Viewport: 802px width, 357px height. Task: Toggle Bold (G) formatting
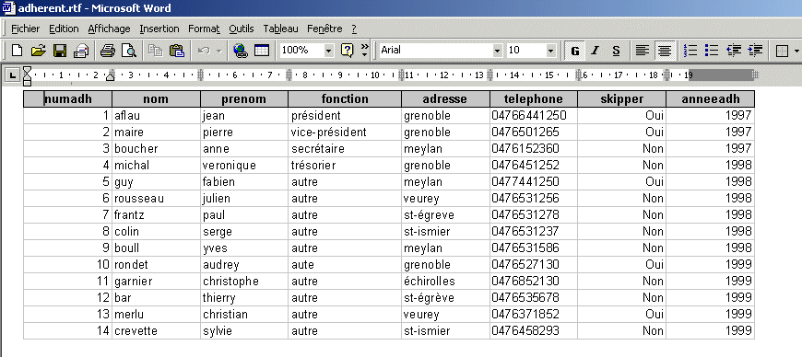pyautogui.click(x=575, y=51)
